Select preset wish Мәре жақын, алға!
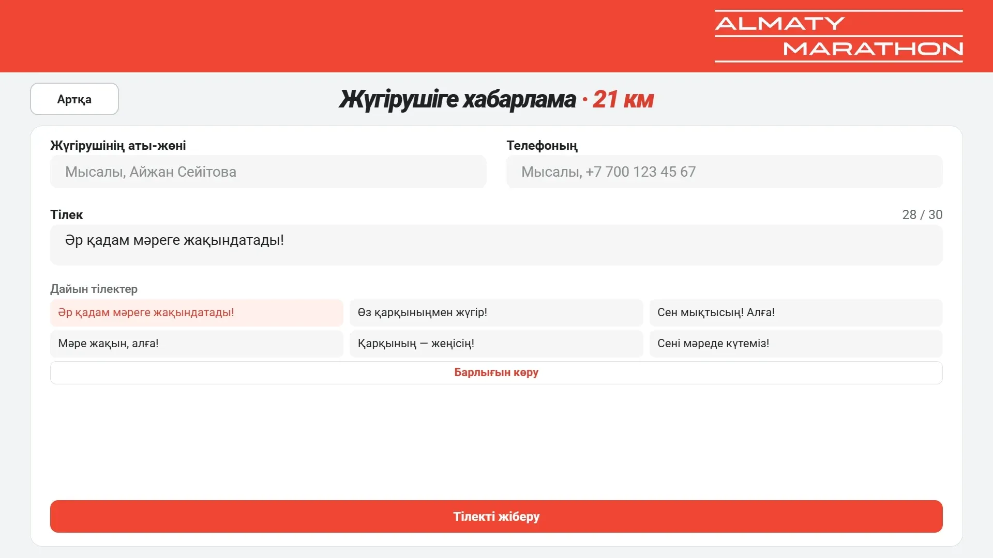Viewport: 993px width, 558px height. (197, 344)
